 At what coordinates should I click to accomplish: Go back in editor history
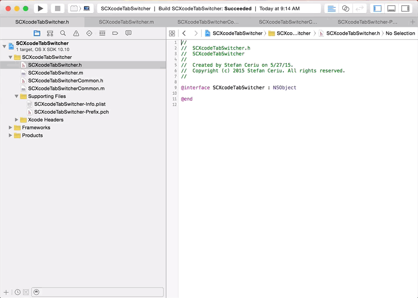(x=184, y=33)
